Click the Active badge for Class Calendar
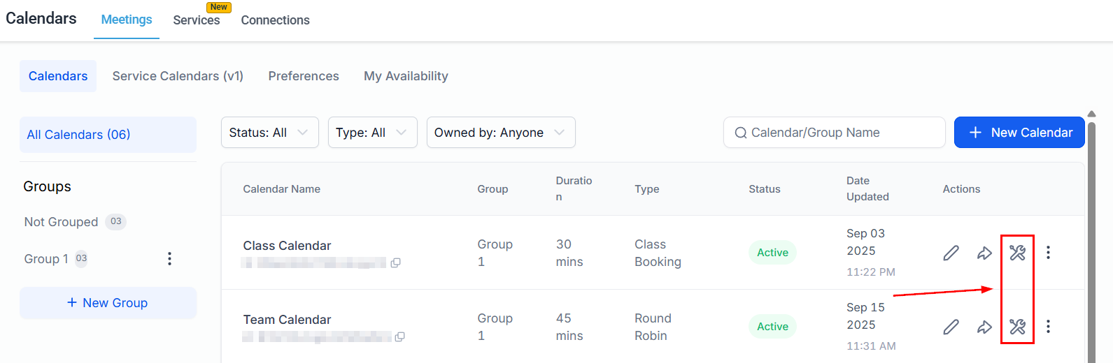This screenshot has width=1113, height=363. [x=772, y=253]
